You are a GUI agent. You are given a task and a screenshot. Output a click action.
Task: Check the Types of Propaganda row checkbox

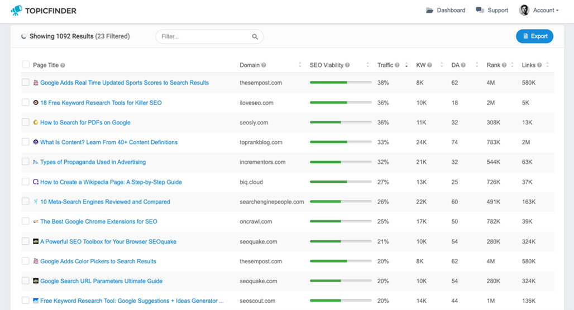(x=25, y=162)
